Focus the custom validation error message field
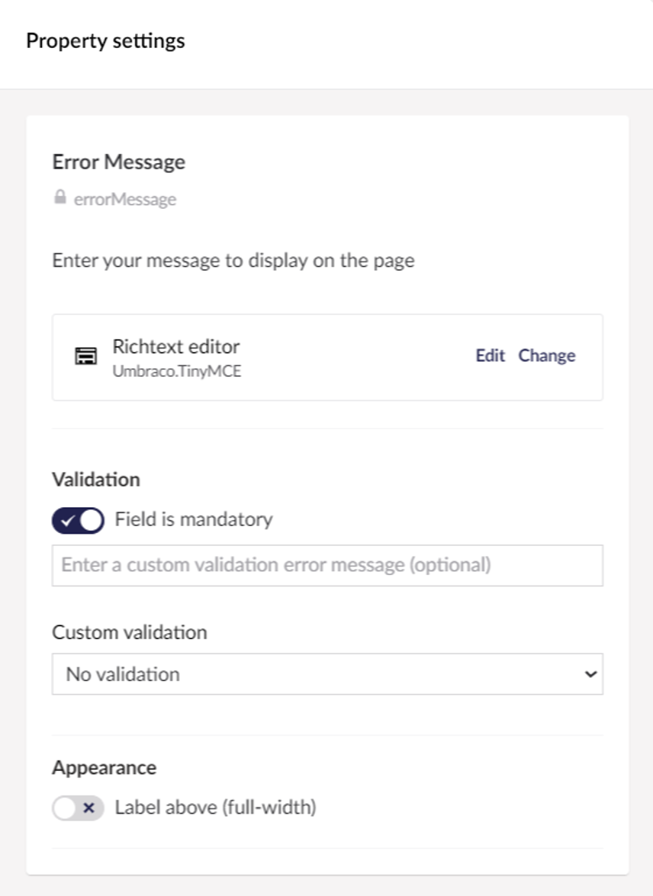 click(x=326, y=566)
